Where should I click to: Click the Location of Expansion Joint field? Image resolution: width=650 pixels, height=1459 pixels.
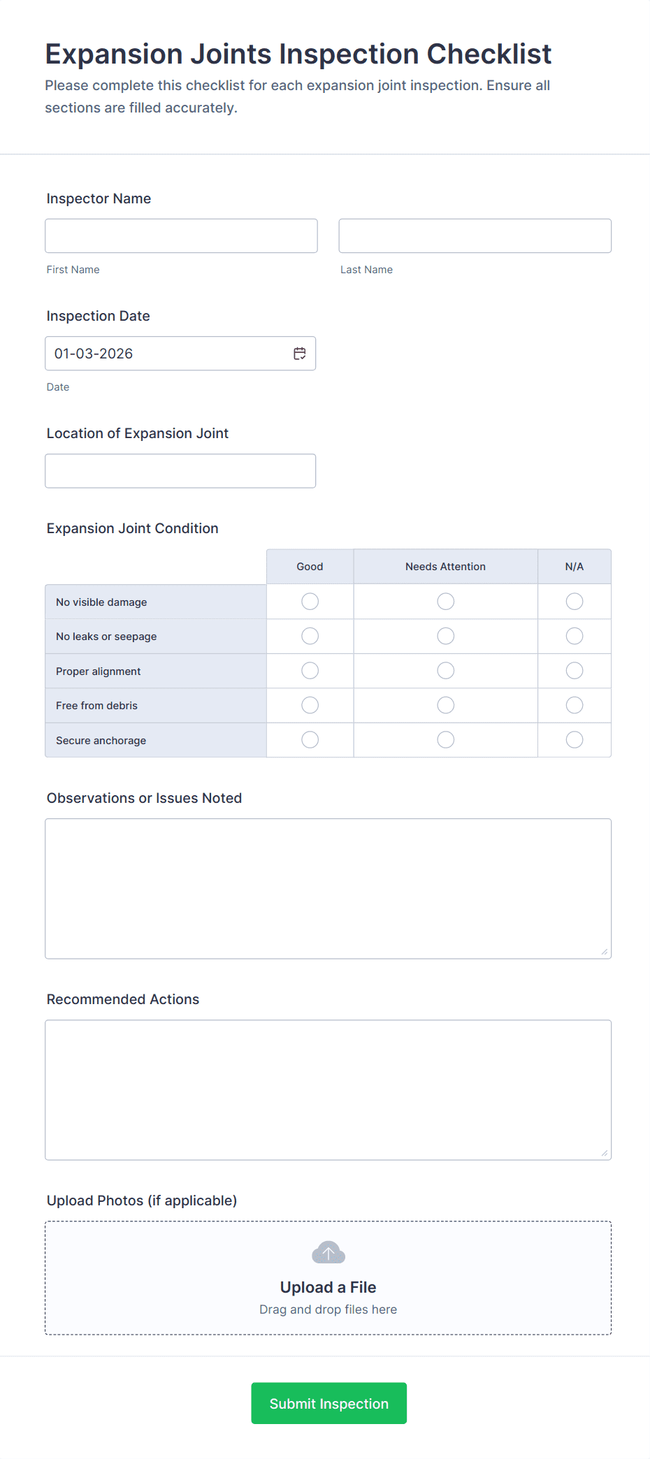180,470
